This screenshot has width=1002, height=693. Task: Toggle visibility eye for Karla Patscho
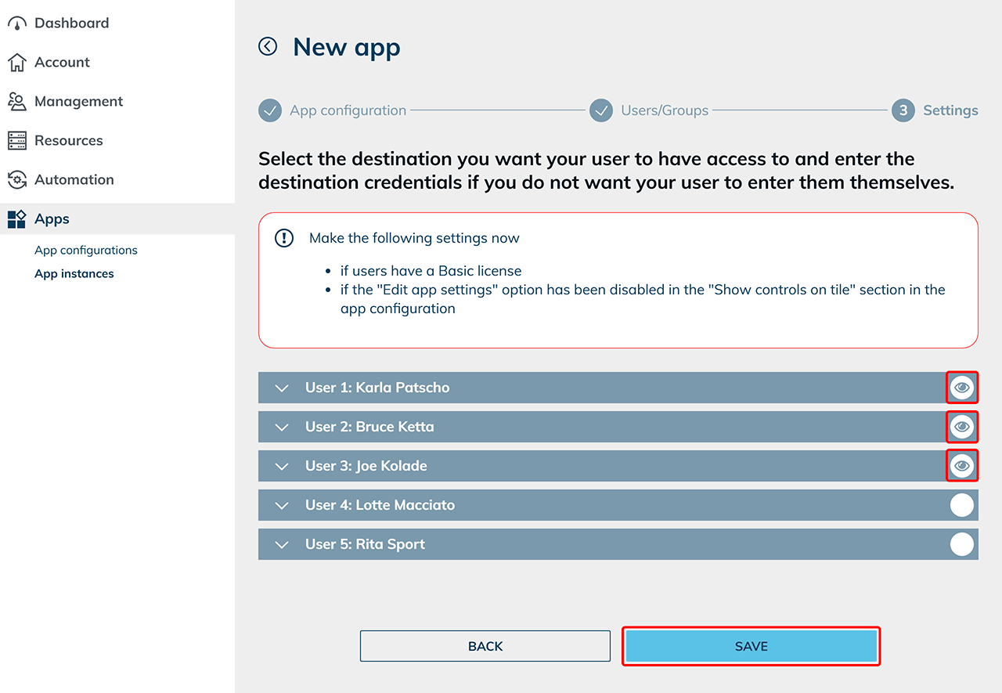[961, 388]
